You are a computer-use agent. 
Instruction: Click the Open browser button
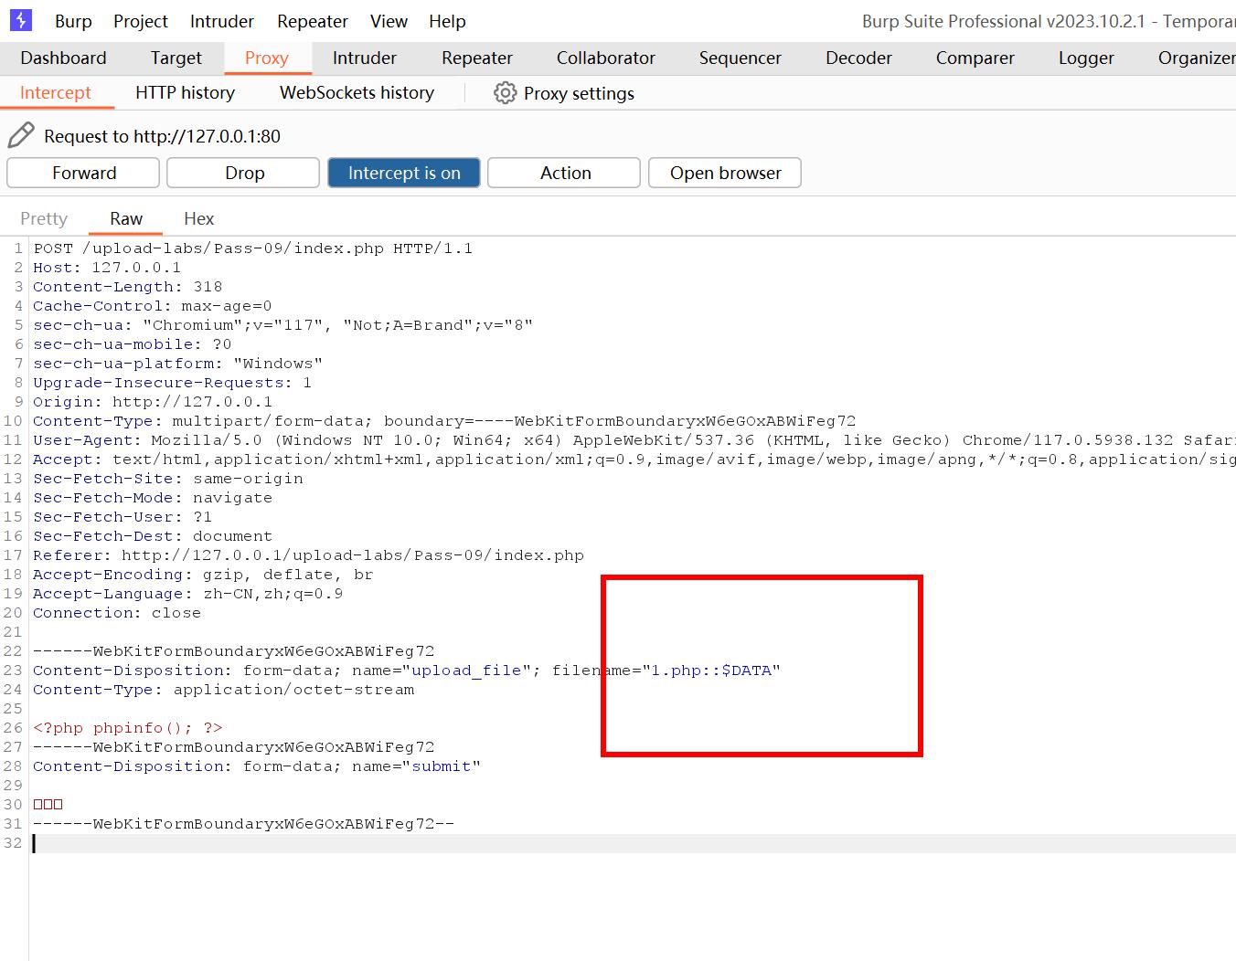pos(725,173)
